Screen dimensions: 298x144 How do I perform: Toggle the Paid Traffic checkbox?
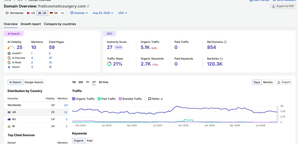[x=99, y=99]
